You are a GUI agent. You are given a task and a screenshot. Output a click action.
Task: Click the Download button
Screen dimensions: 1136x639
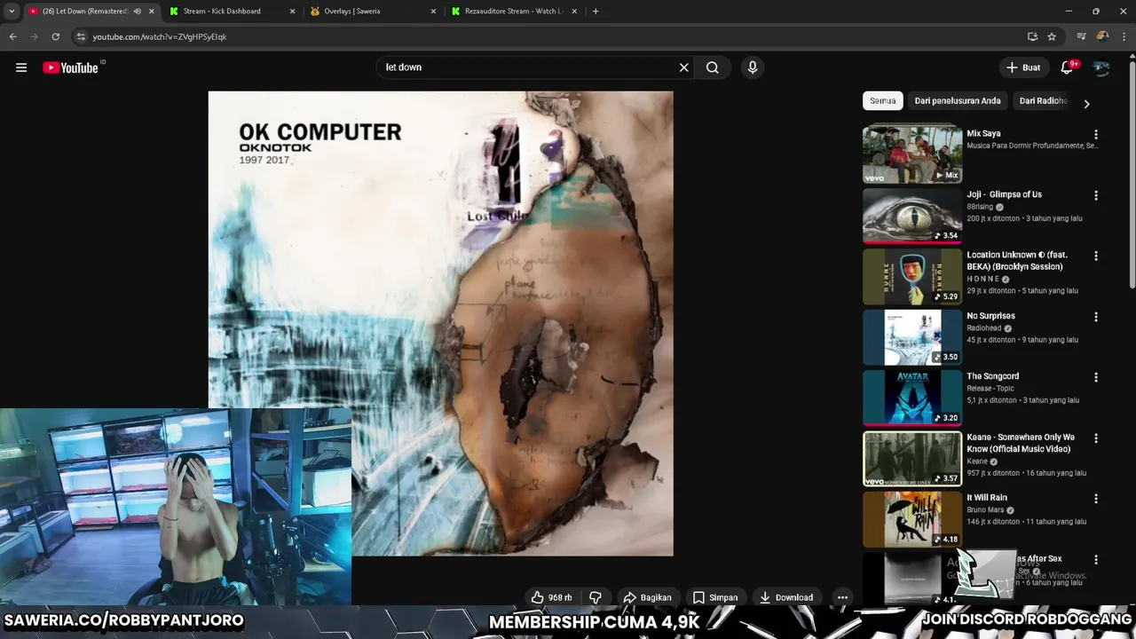tap(786, 597)
